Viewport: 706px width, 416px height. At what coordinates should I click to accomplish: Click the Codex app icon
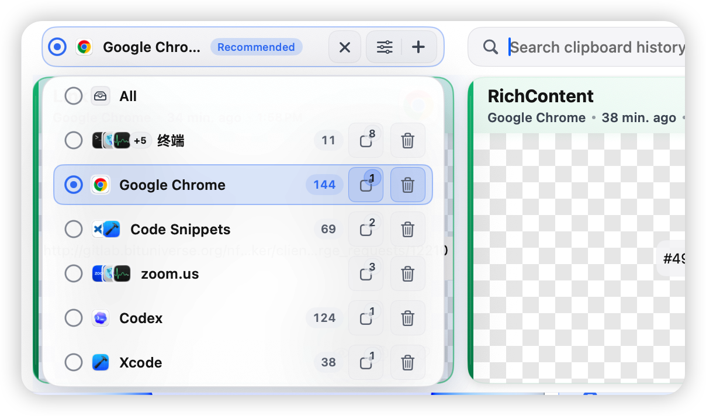click(x=101, y=318)
